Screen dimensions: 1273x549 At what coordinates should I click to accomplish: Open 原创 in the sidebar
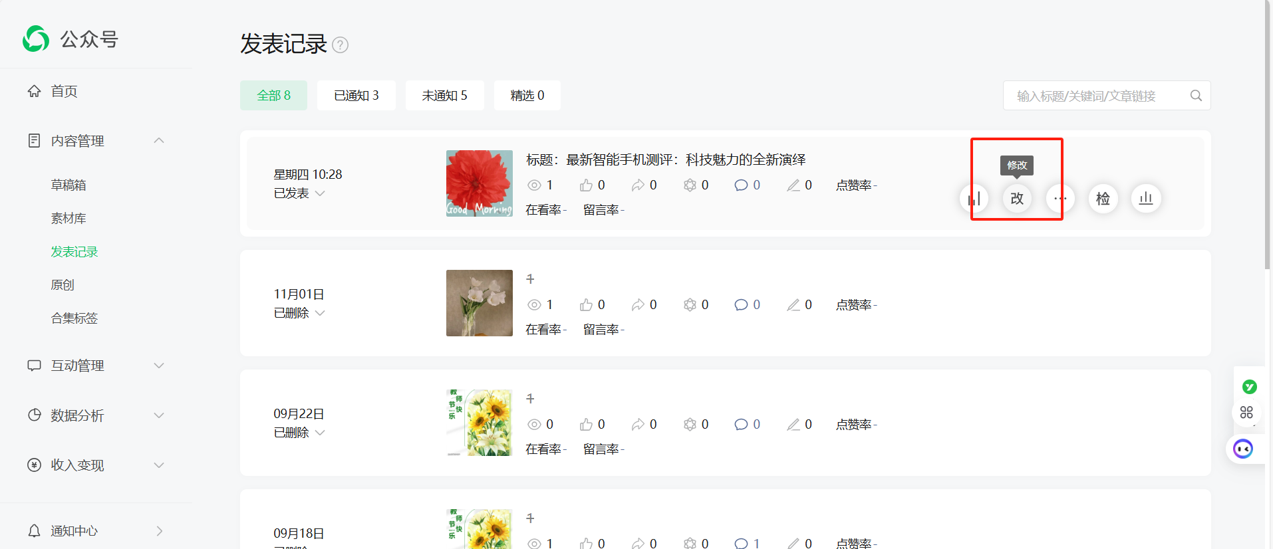tap(63, 285)
